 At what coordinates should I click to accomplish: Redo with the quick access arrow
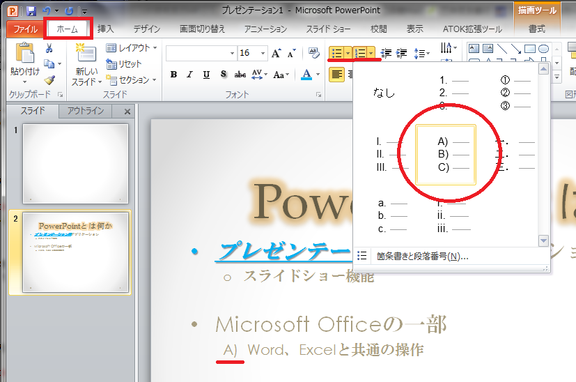click(69, 11)
